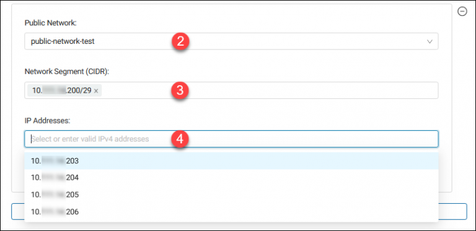This screenshot has width=476, height=231.
Task: Pick the IP address ending in 206
Action: pyautogui.click(x=231, y=212)
